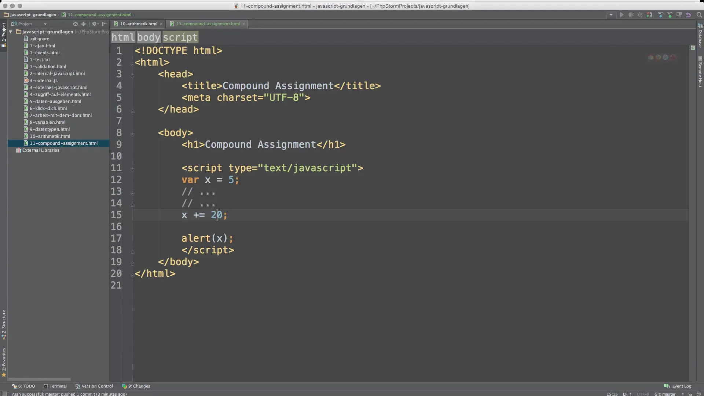This screenshot has height=396, width=704.
Task: Open LF line separator selector
Action: point(627,394)
